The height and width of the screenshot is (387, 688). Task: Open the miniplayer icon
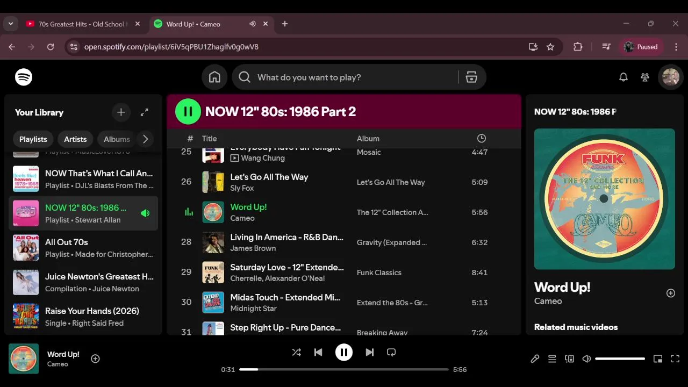658,359
